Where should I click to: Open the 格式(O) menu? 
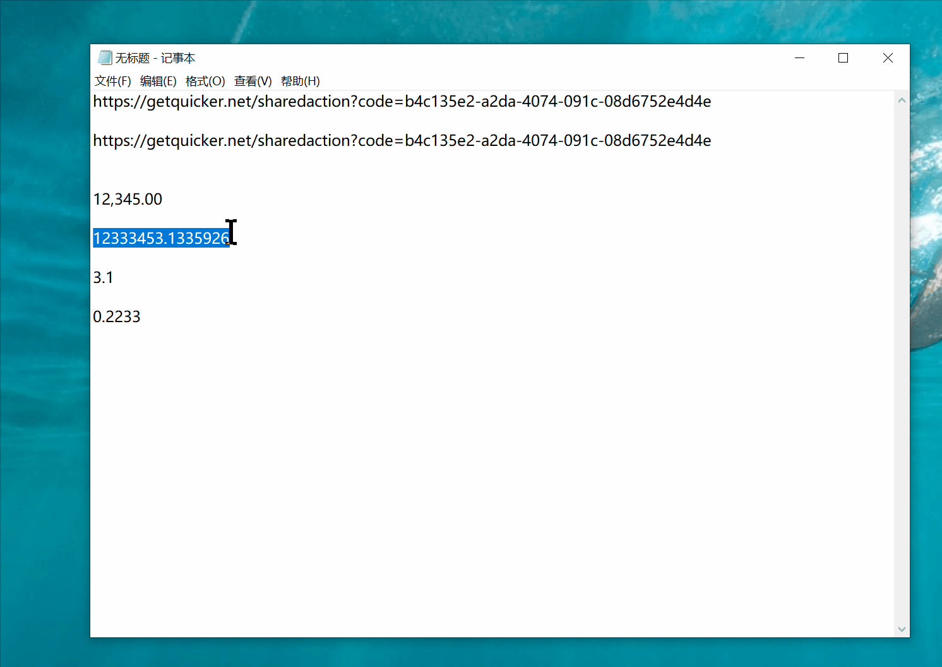[x=205, y=81]
